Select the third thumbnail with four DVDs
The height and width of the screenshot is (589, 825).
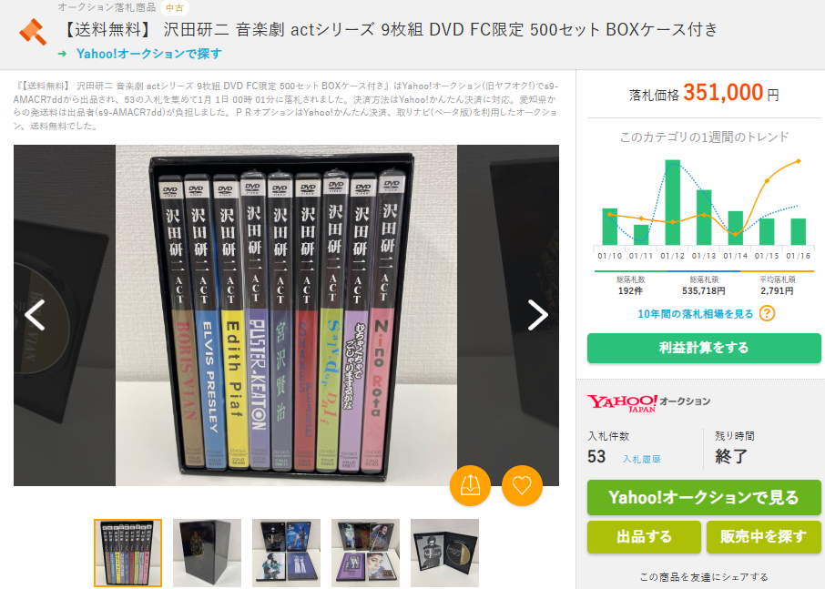(286, 553)
